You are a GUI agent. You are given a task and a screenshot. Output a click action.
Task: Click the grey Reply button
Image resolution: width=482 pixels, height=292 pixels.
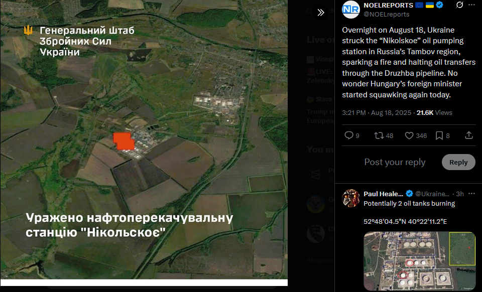(x=458, y=162)
